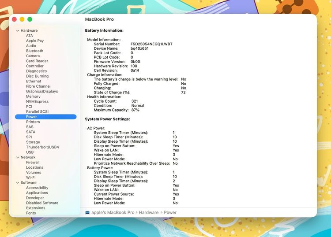331x237 pixels.
Task: Open Parallel SCSI in the sidebar
Action: (37, 111)
